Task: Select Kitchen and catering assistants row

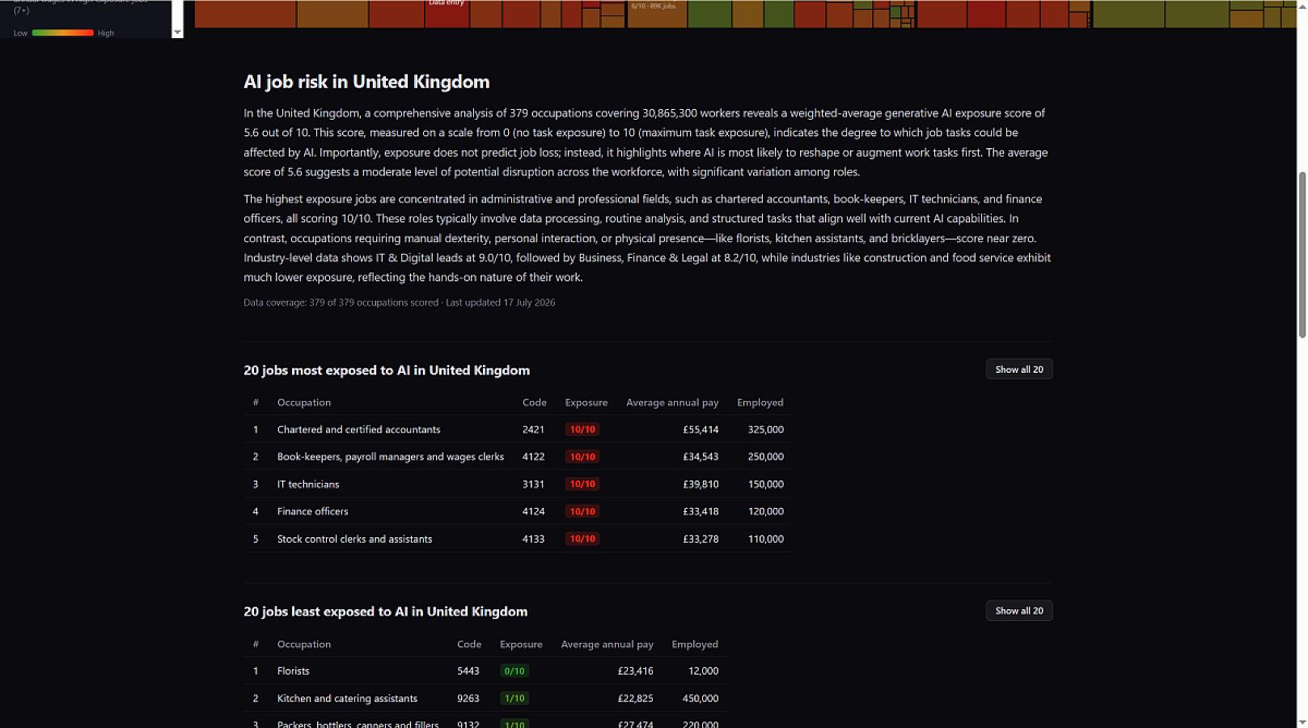Action: 485,698
